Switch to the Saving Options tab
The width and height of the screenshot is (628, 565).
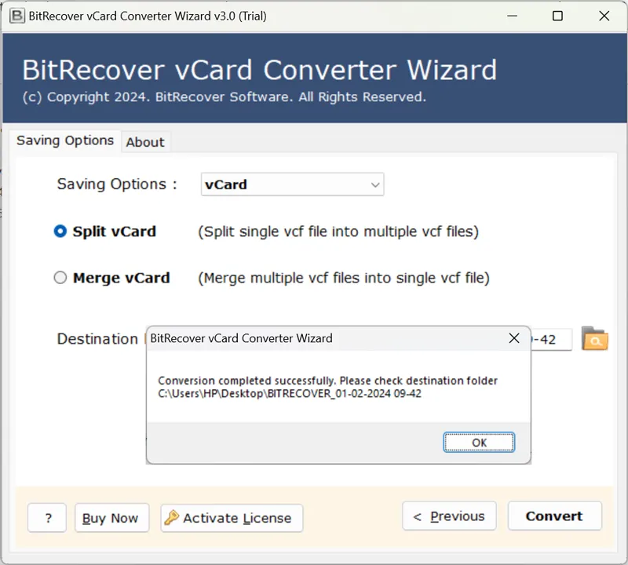(x=65, y=140)
